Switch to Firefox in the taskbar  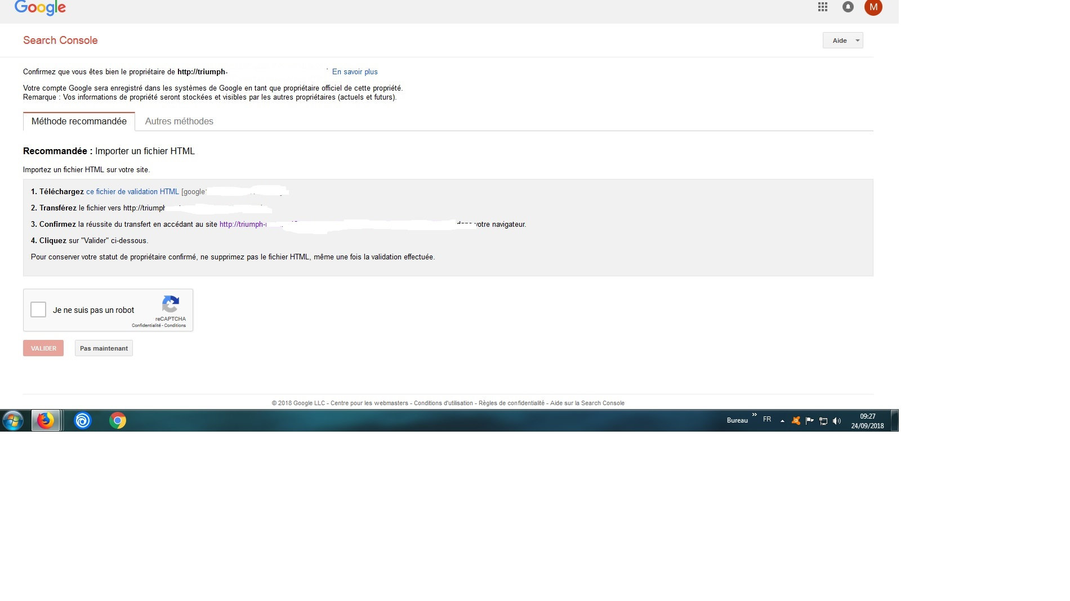point(46,420)
